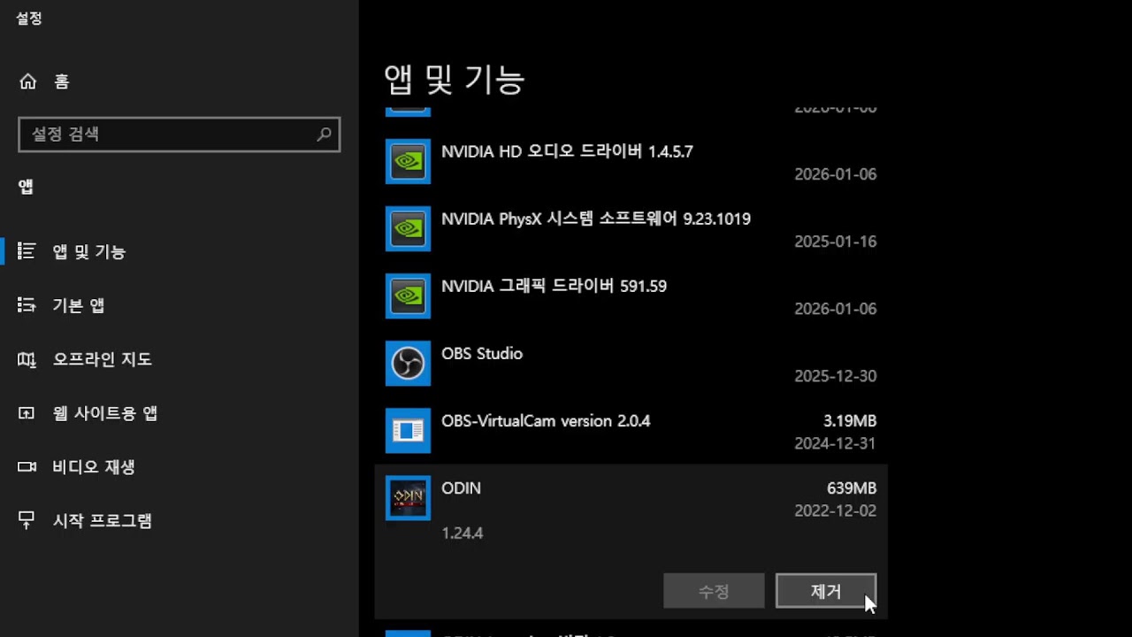Open 오프라인 지도 settings page
This screenshot has width=1132, height=637.
(x=179, y=359)
